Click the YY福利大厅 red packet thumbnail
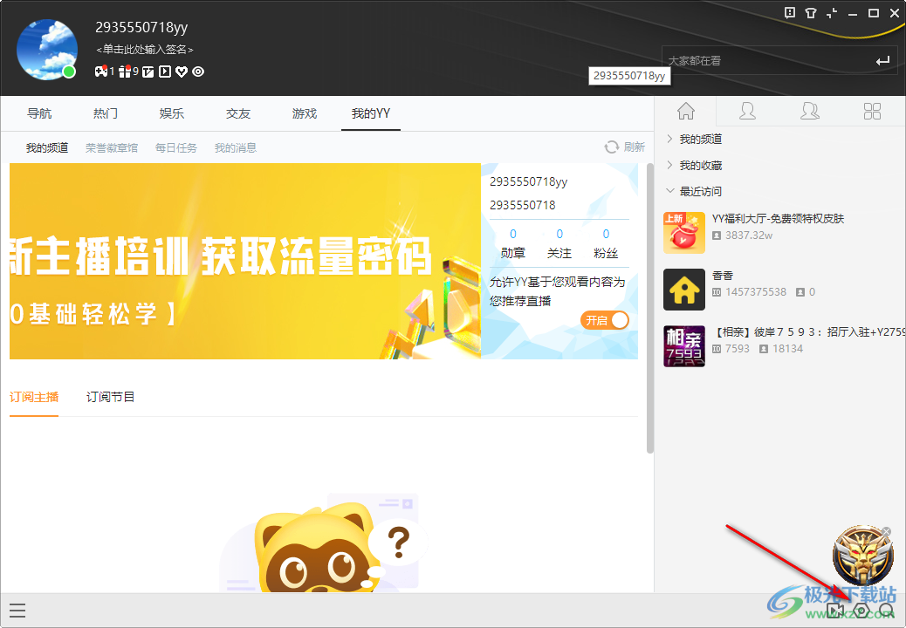 coord(684,233)
